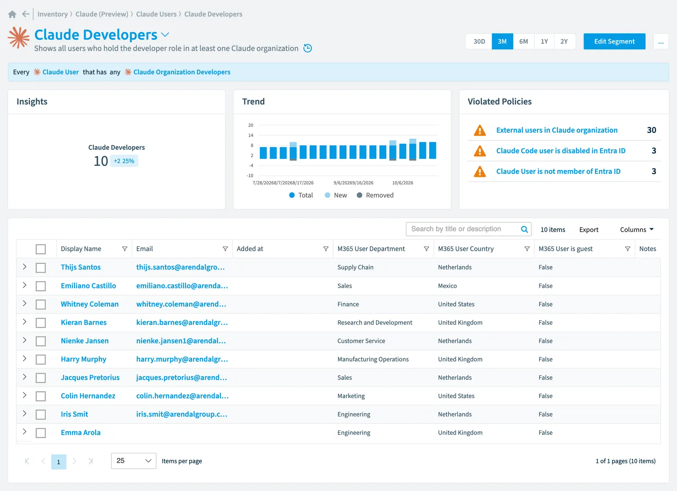
Task: Open the segment history clock icon
Action: pos(308,48)
